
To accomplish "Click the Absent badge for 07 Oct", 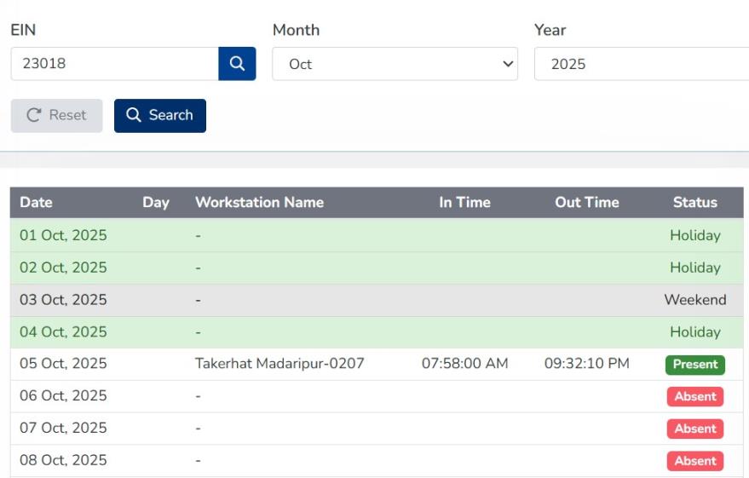I will [694, 429].
